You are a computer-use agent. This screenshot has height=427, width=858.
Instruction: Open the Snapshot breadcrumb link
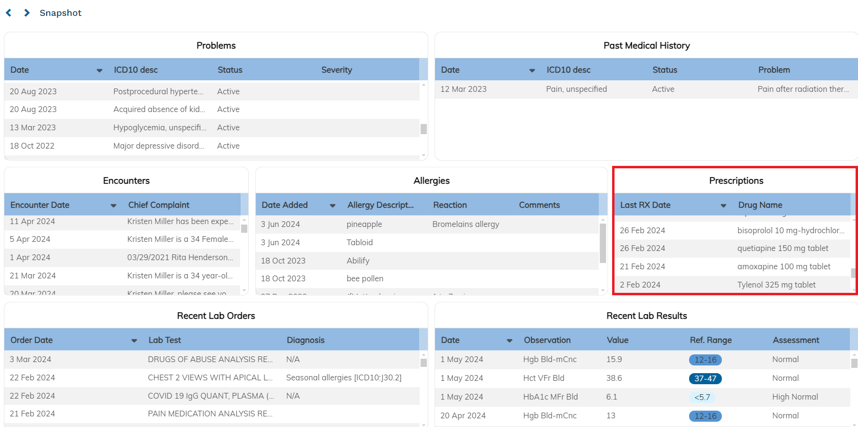[61, 13]
